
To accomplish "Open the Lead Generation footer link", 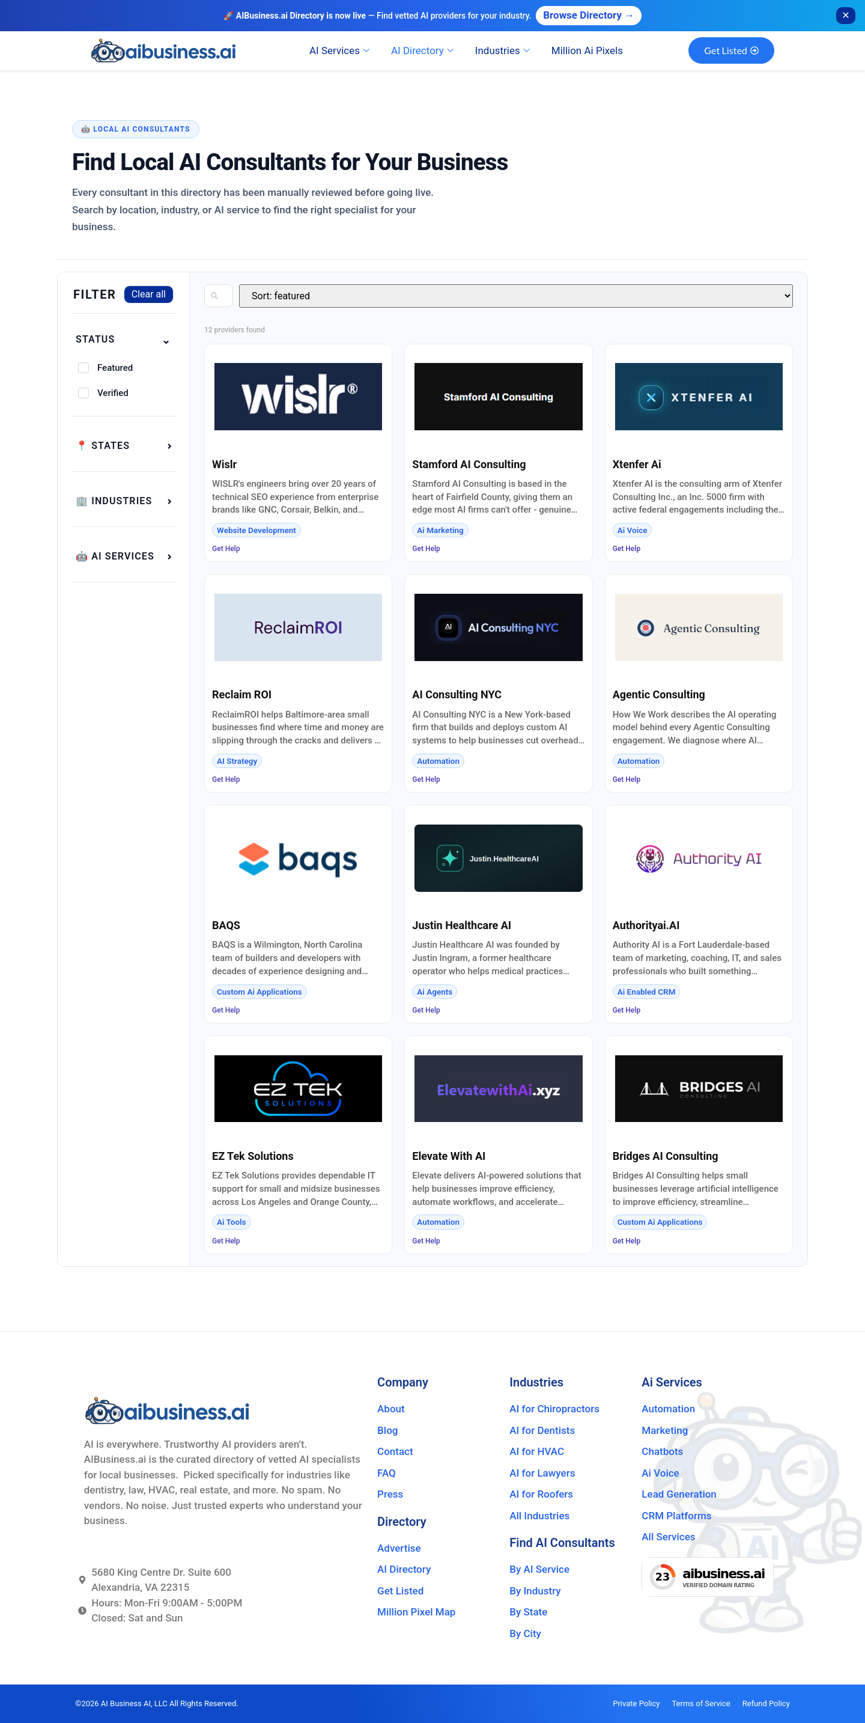I will (679, 1494).
